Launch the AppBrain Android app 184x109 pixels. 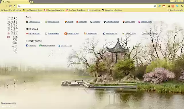pyautogui.click(x=53, y=22)
